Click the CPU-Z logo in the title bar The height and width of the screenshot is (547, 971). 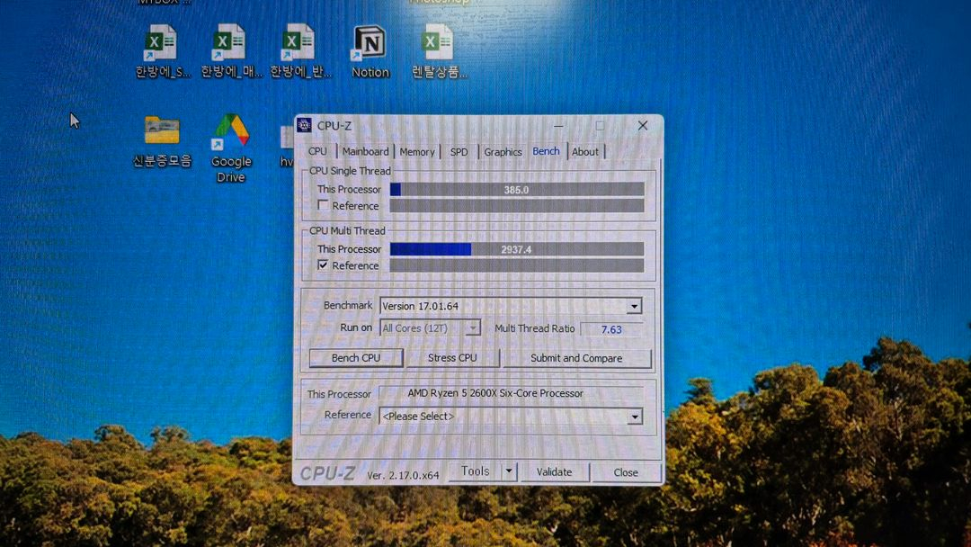pyautogui.click(x=307, y=125)
